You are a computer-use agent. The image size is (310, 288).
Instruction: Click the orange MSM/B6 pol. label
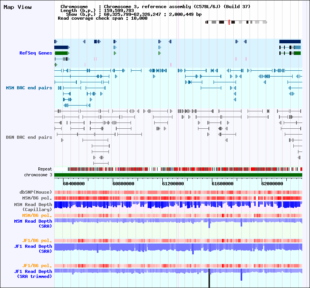(37, 215)
